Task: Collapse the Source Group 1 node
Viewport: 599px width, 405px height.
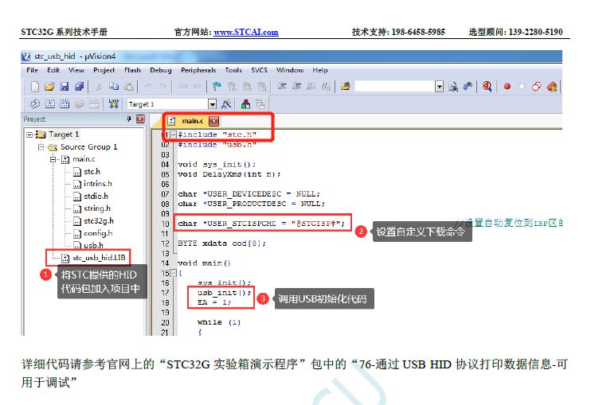Action: click(41, 147)
